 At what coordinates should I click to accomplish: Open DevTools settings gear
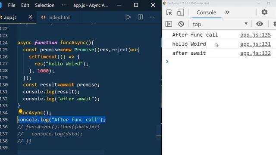coord(264,12)
